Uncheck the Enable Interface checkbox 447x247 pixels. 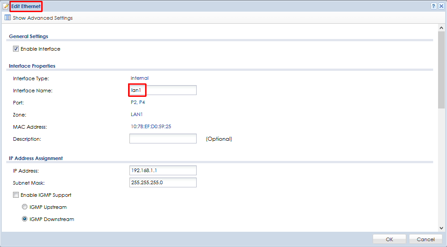pyautogui.click(x=16, y=49)
